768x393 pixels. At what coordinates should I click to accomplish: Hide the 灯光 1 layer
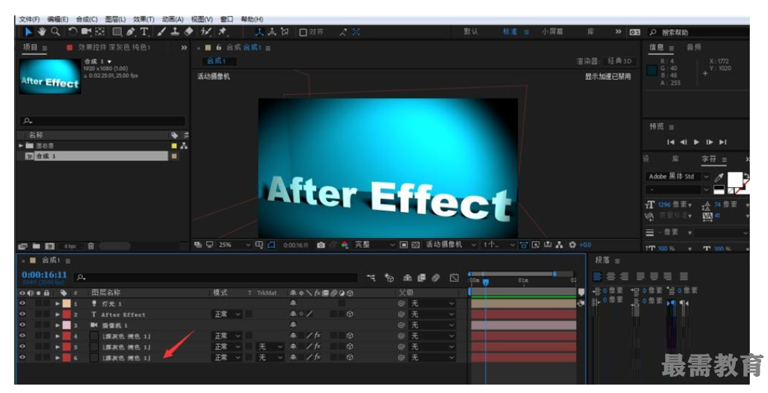[22, 303]
